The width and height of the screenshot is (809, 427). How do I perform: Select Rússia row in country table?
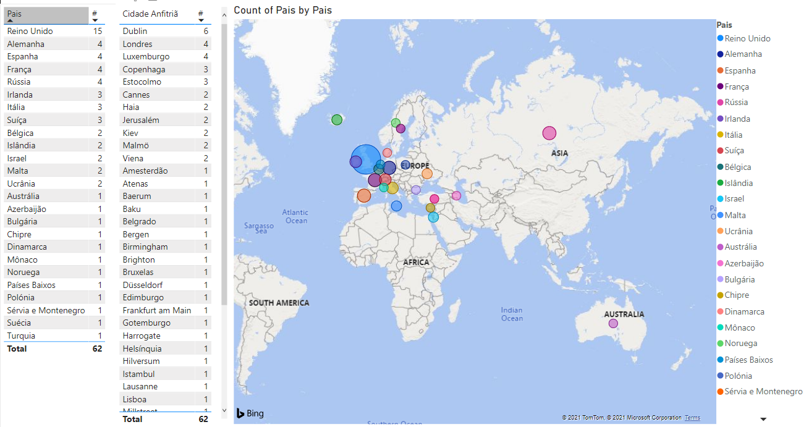(54, 82)
